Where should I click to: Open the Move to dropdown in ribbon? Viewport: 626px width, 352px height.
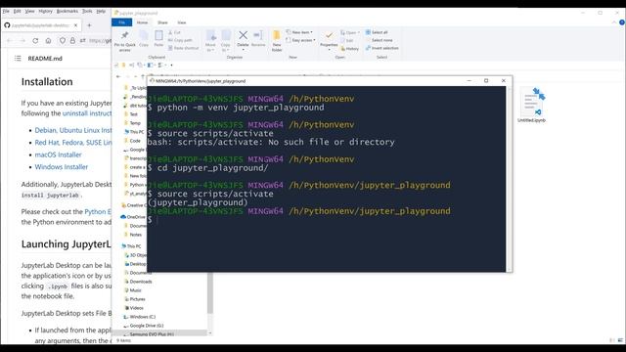coord(211,41)
